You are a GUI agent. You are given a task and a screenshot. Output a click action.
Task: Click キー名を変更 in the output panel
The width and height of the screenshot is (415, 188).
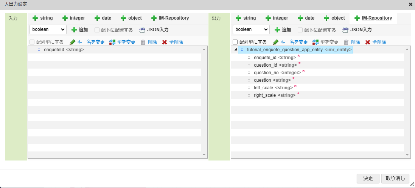[x=290, y=42]
